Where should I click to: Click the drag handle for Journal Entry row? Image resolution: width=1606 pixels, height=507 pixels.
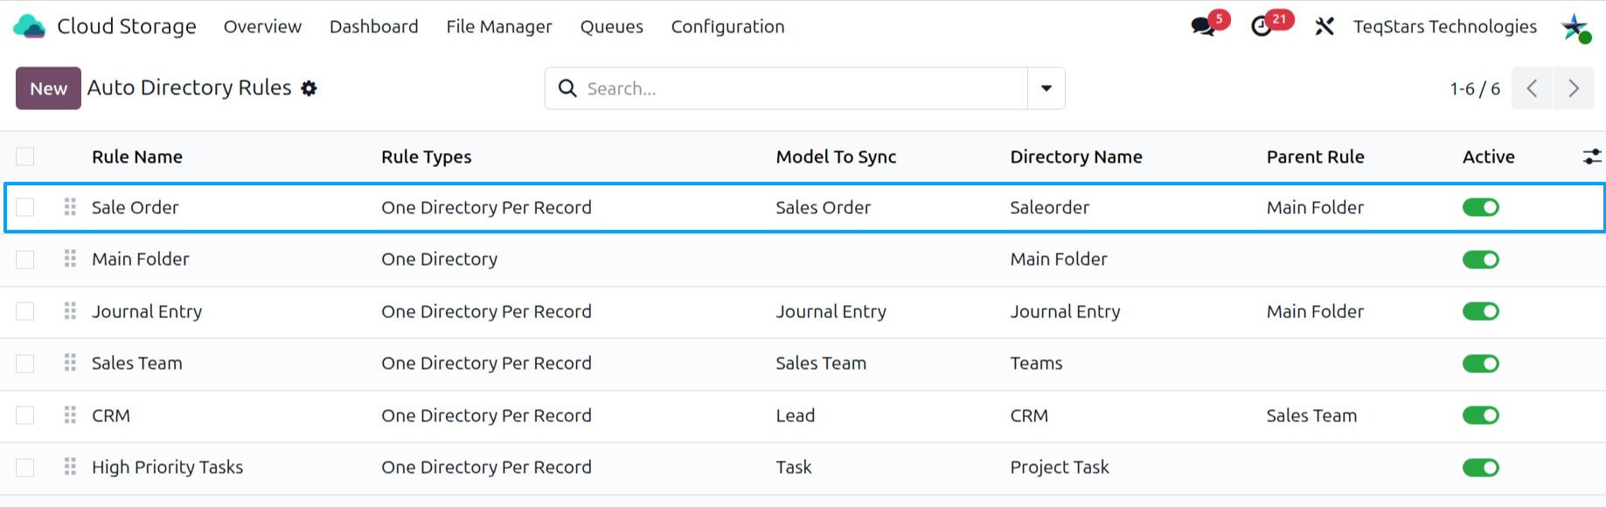tap(70, 311)
